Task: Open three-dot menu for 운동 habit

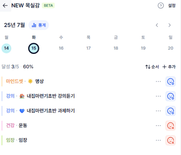Action: tap(158, 126)
